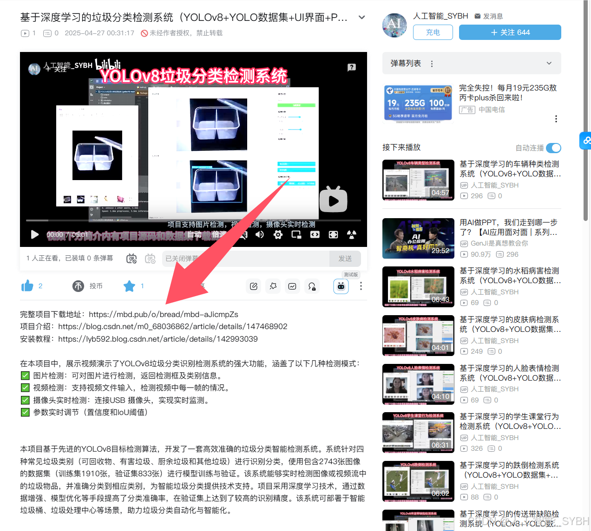Viewport: 591px width, 531px height.
Task: Open the 29:52 AI PPT thumbnail
Action: (418, 239)
